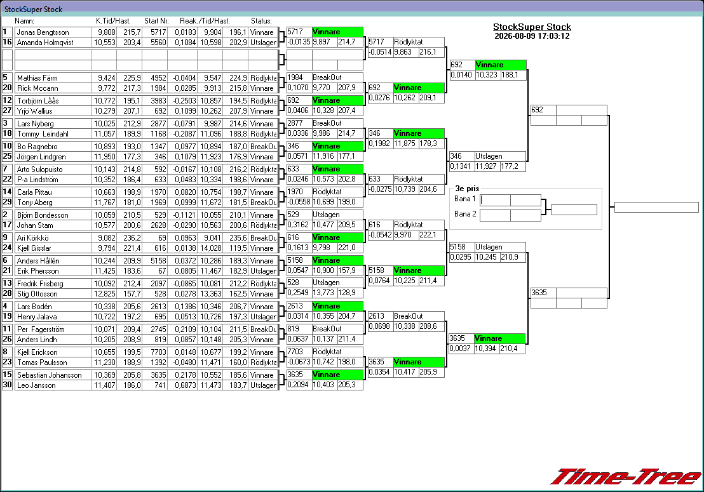Click round-two Rödlyktat cell for 5717
This screenshot has width=704, height=492.
(419, 42)
